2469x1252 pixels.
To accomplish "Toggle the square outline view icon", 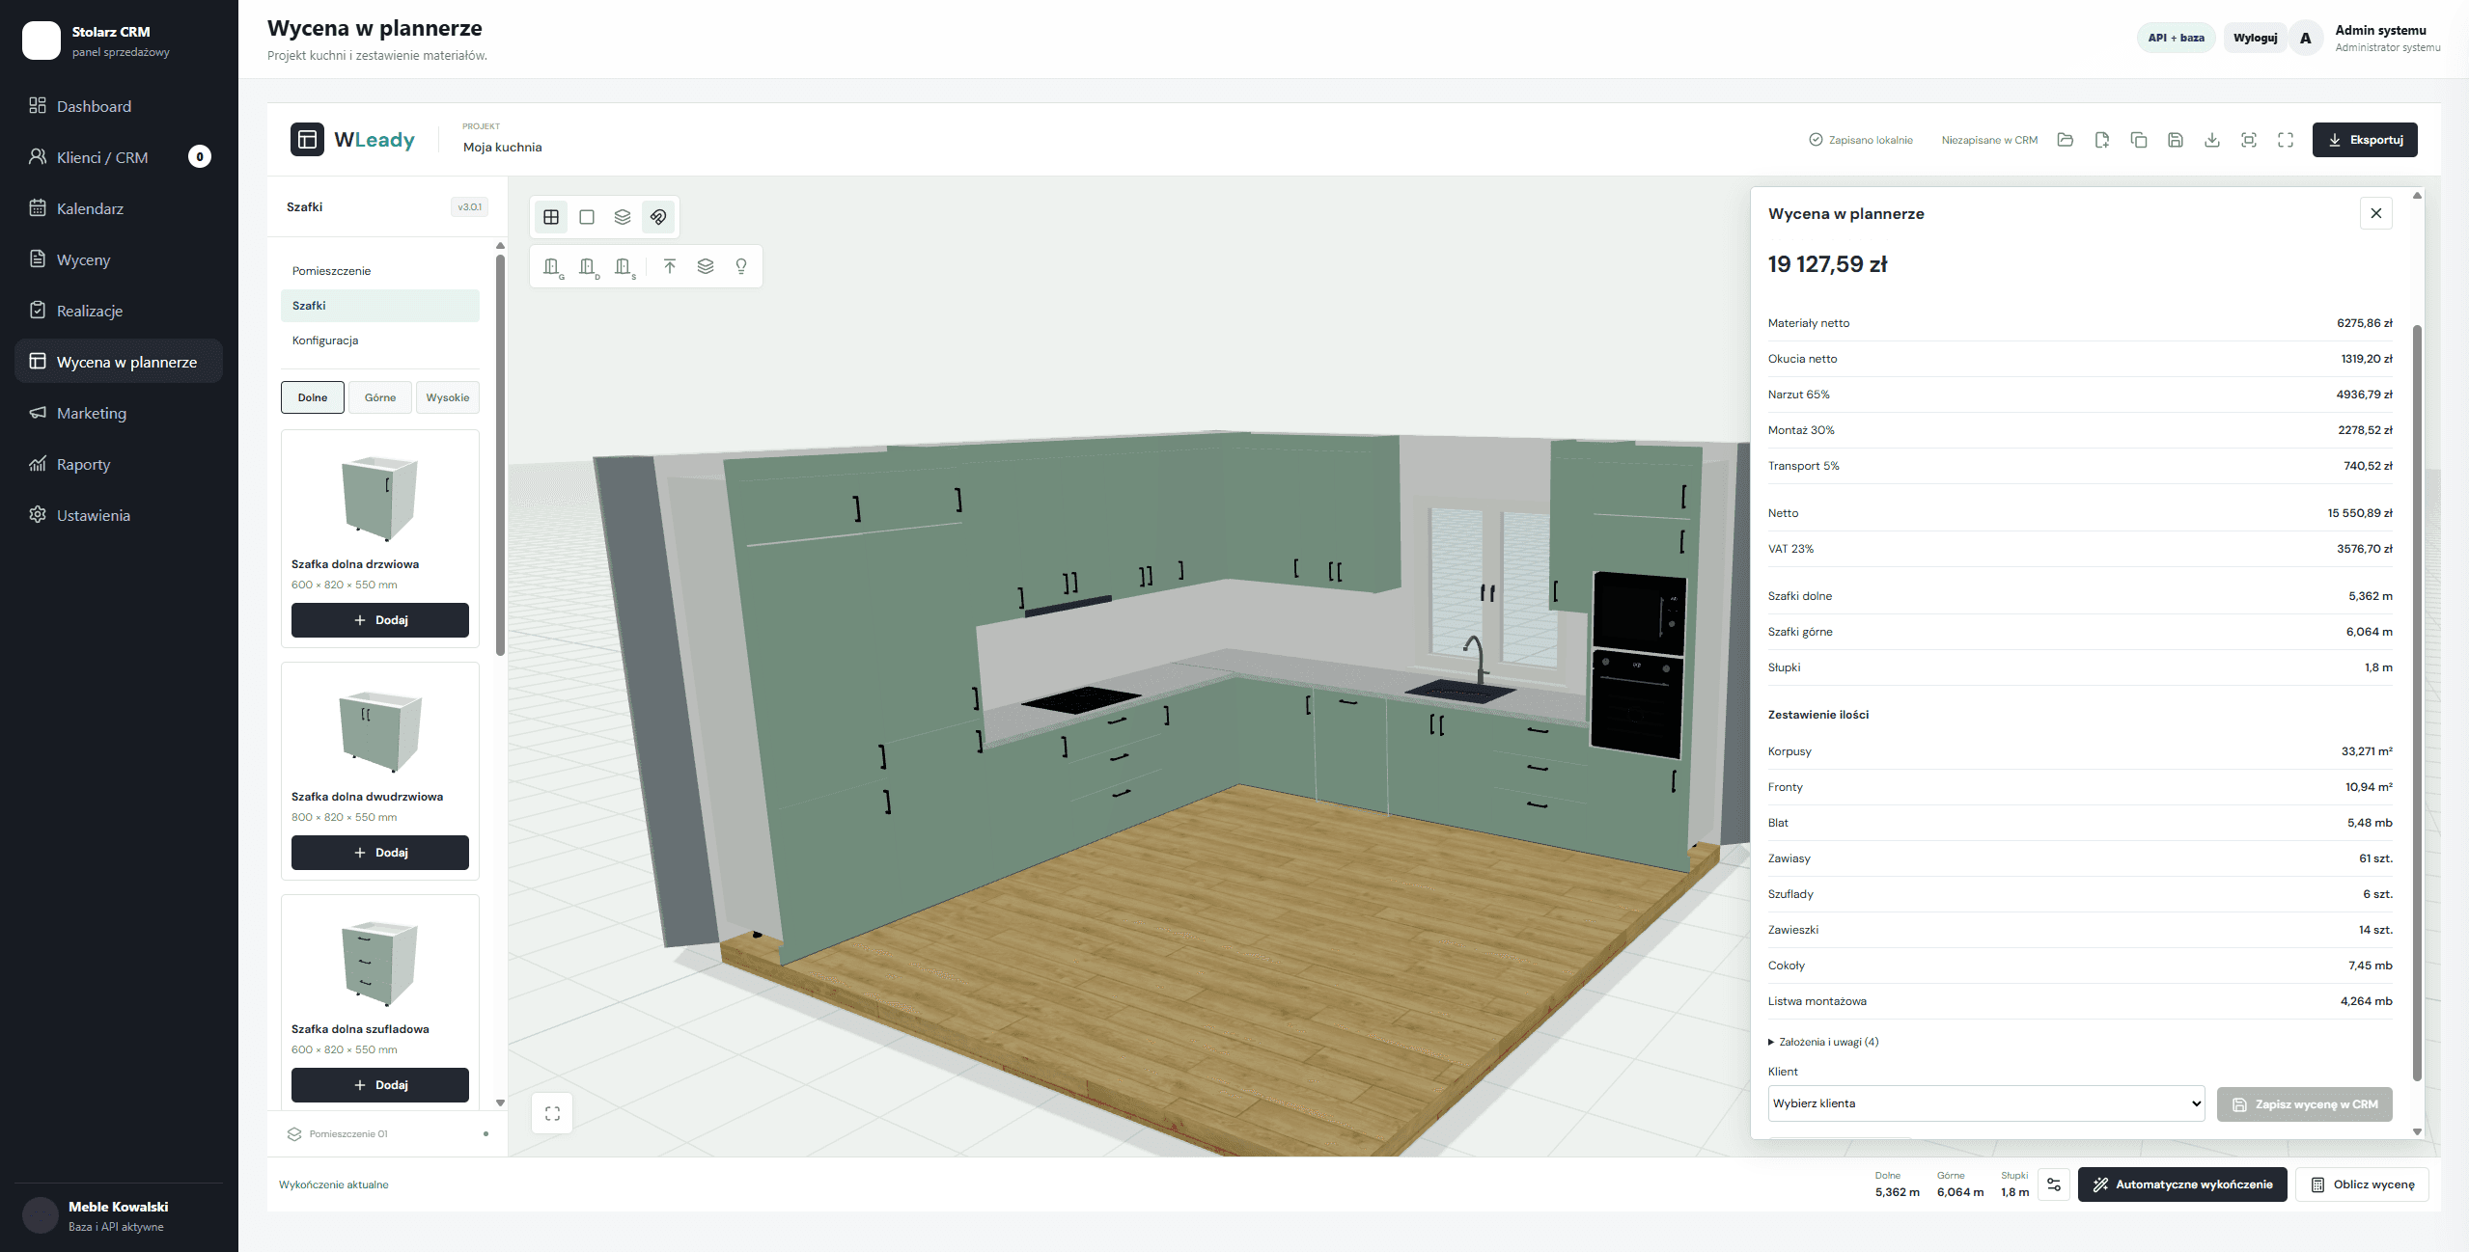I will click(587, 217).
